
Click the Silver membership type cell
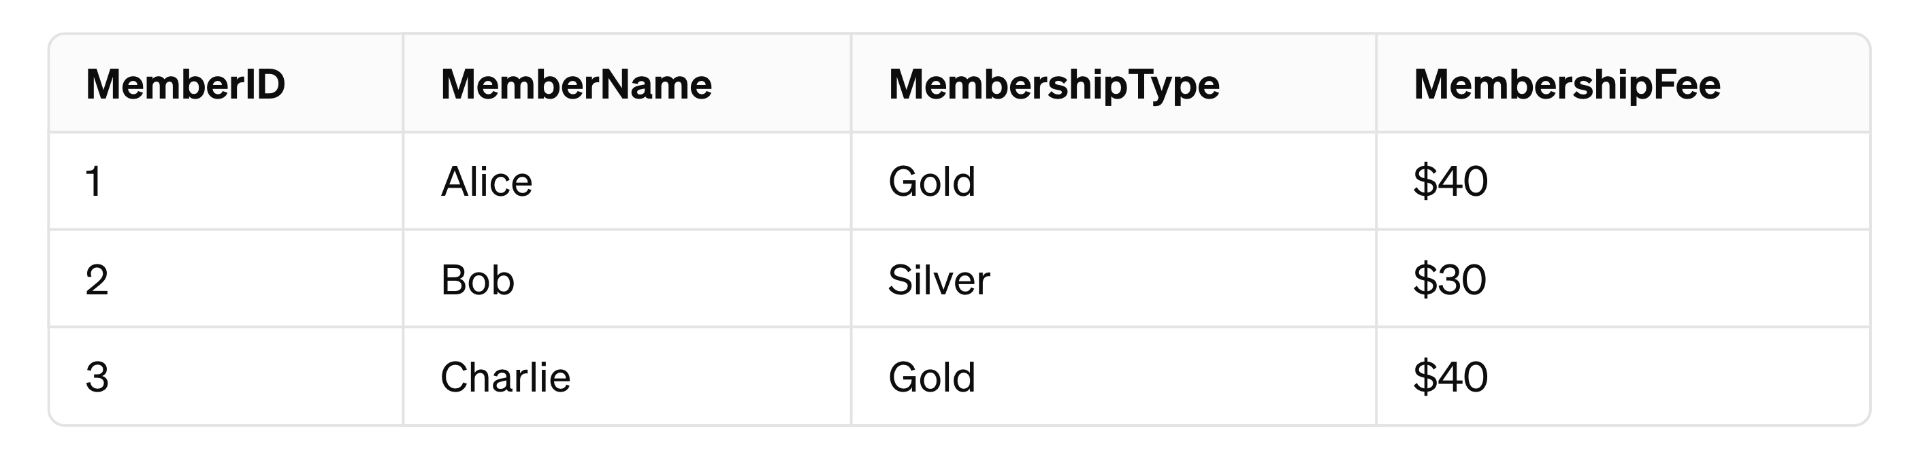(x=1114, y=279)
